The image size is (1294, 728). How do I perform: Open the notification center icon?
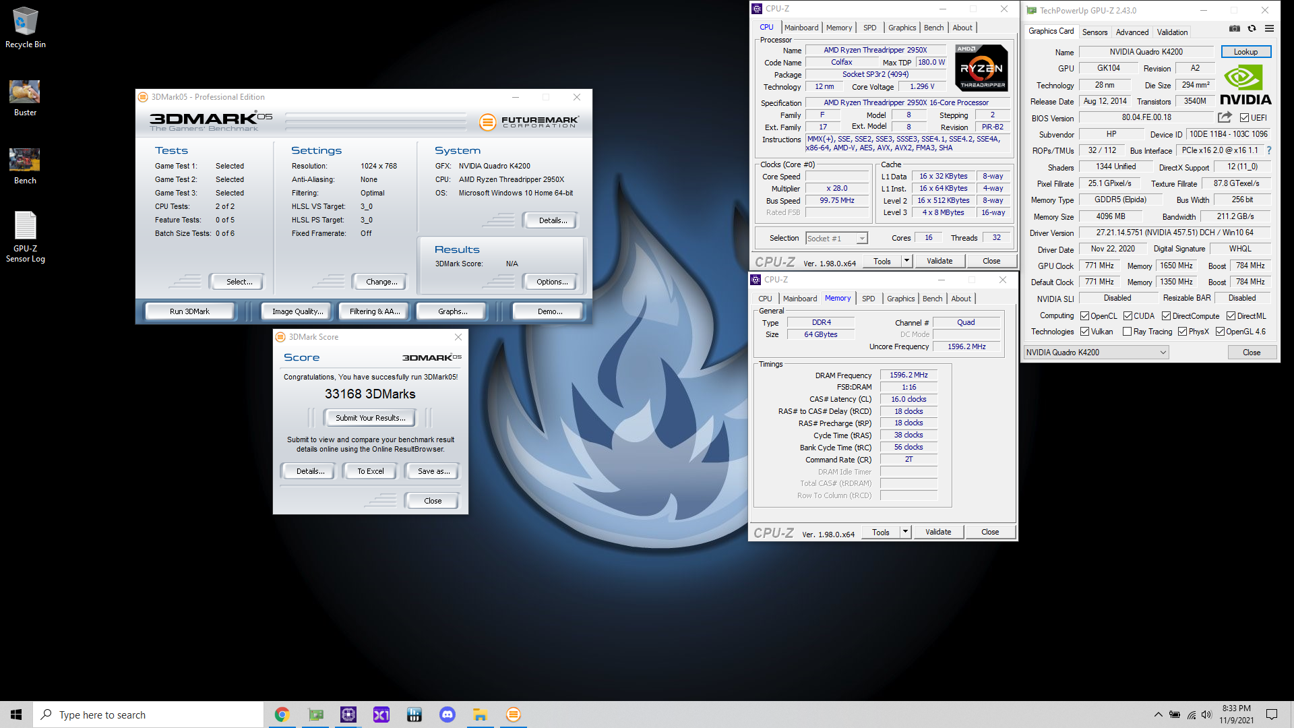coord(1272,715)
